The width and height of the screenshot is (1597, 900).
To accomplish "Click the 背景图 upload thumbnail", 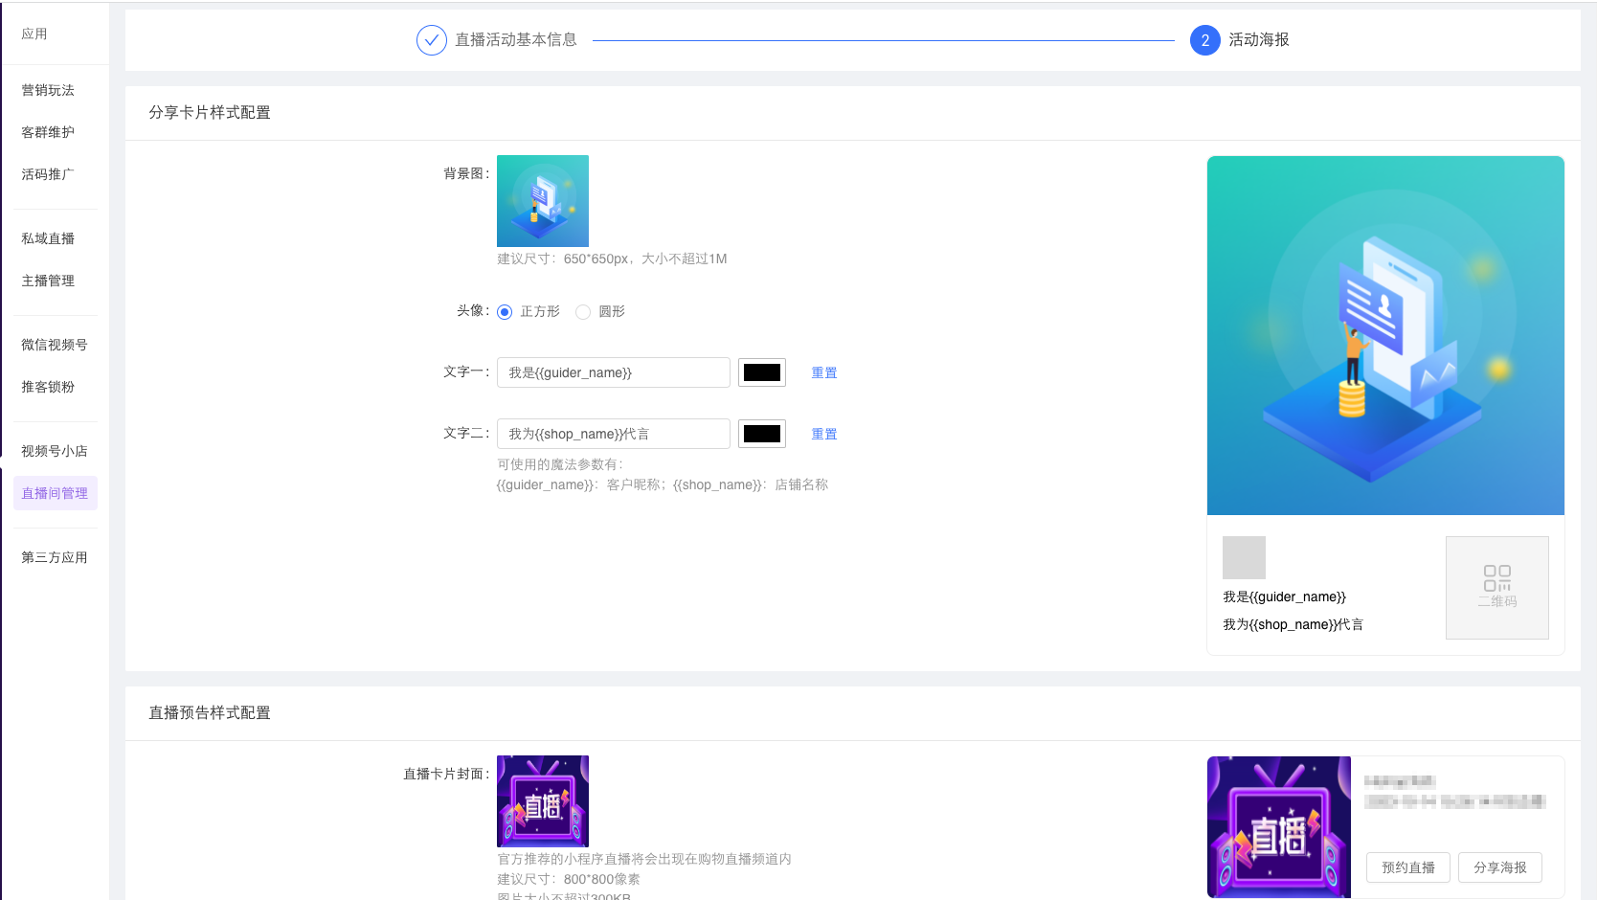I will (x=543, y=201).
